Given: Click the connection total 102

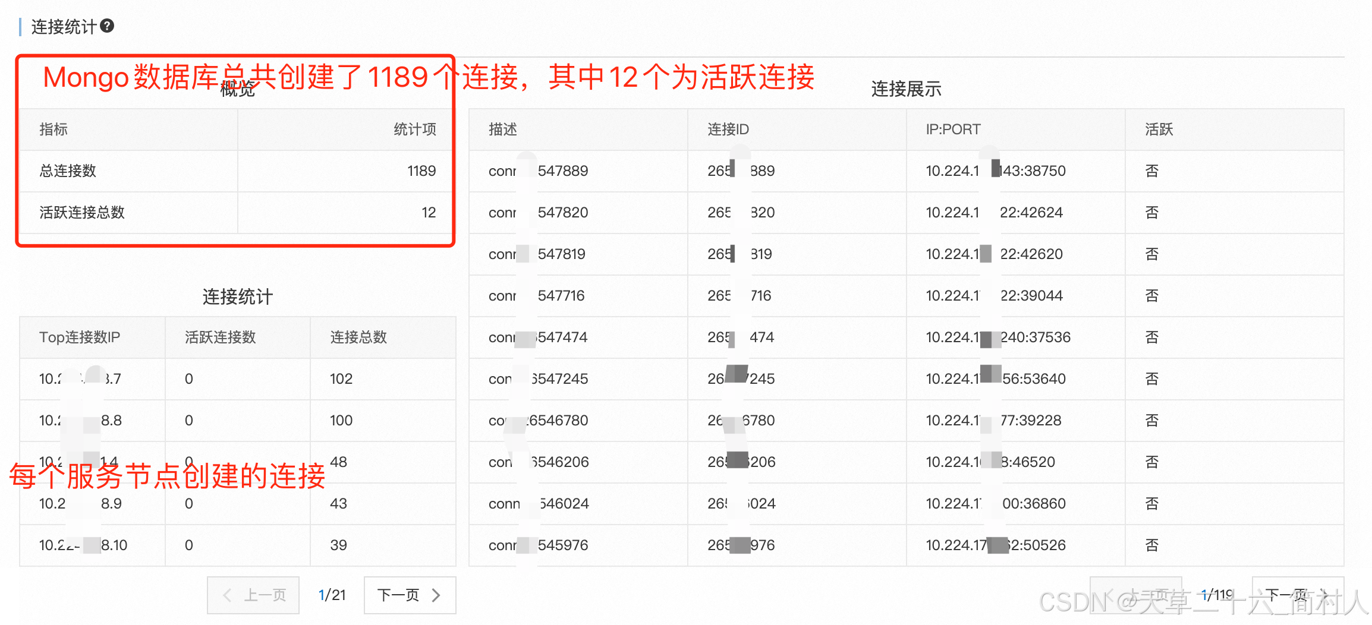Looking at the screenshot, I should [x=341, y=379].
